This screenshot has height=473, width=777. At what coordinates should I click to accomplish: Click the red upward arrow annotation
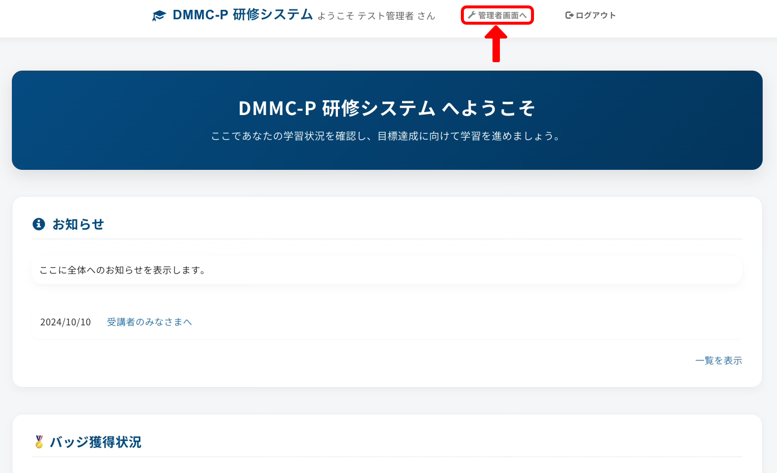496,44
